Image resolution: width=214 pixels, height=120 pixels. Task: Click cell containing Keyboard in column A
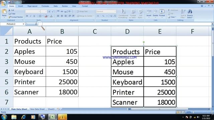pyautogui.click(x=29, y=72)
